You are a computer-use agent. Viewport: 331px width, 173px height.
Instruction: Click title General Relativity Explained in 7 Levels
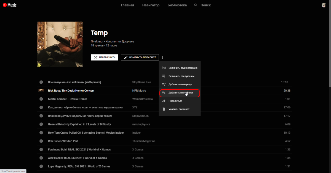point(79,124)
